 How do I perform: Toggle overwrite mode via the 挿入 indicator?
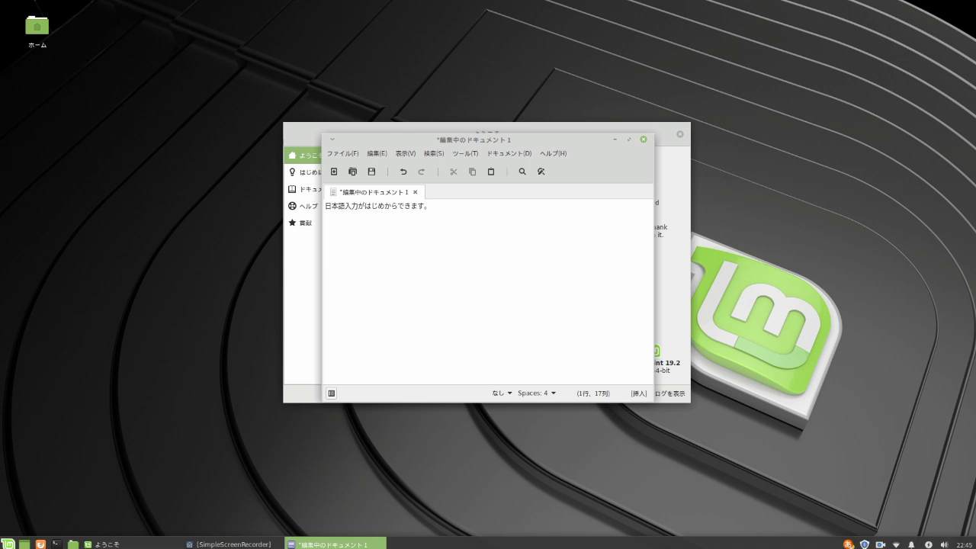click(x=637, y=393)
